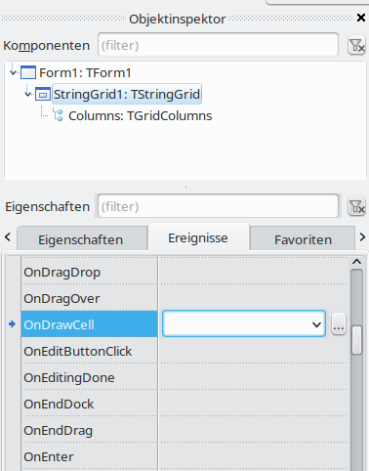Click the Columns collection icon

[x=58, y=115]
